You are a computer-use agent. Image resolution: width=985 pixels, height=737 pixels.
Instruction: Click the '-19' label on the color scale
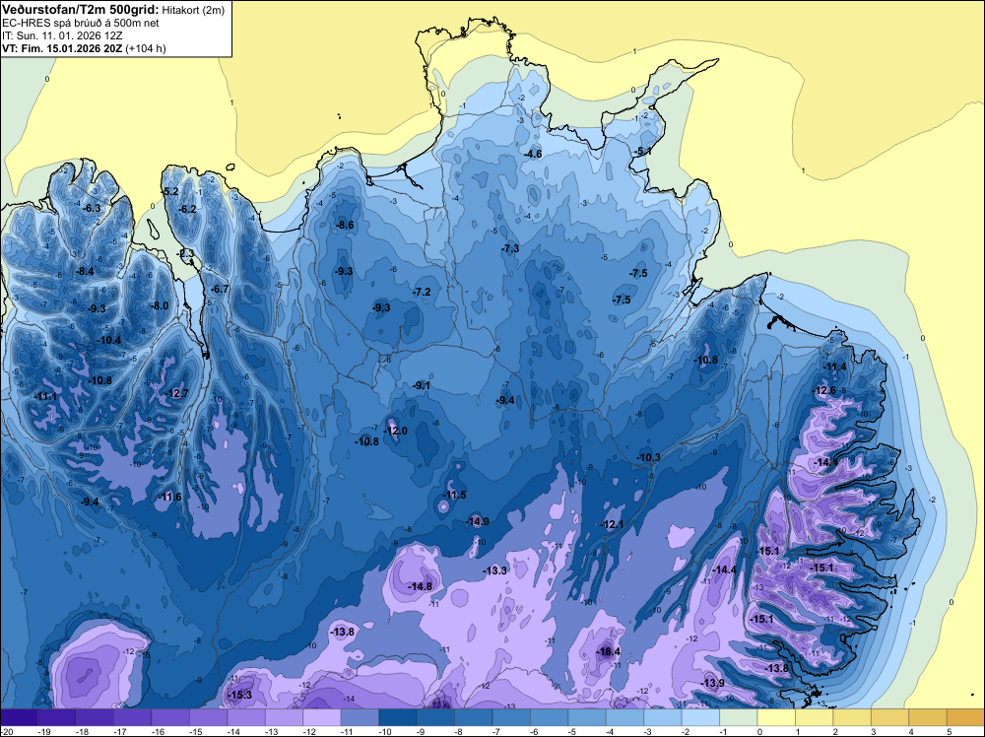[x=44, y=731]
